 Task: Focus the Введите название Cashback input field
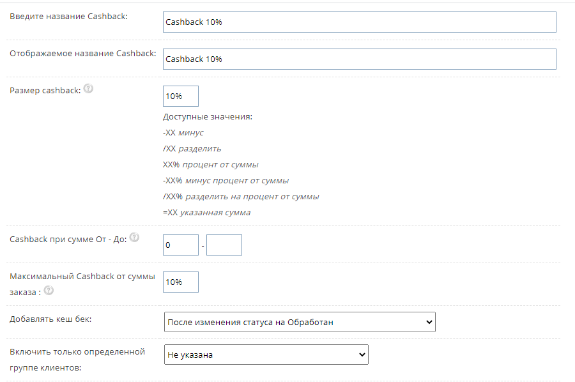[359, 22]
